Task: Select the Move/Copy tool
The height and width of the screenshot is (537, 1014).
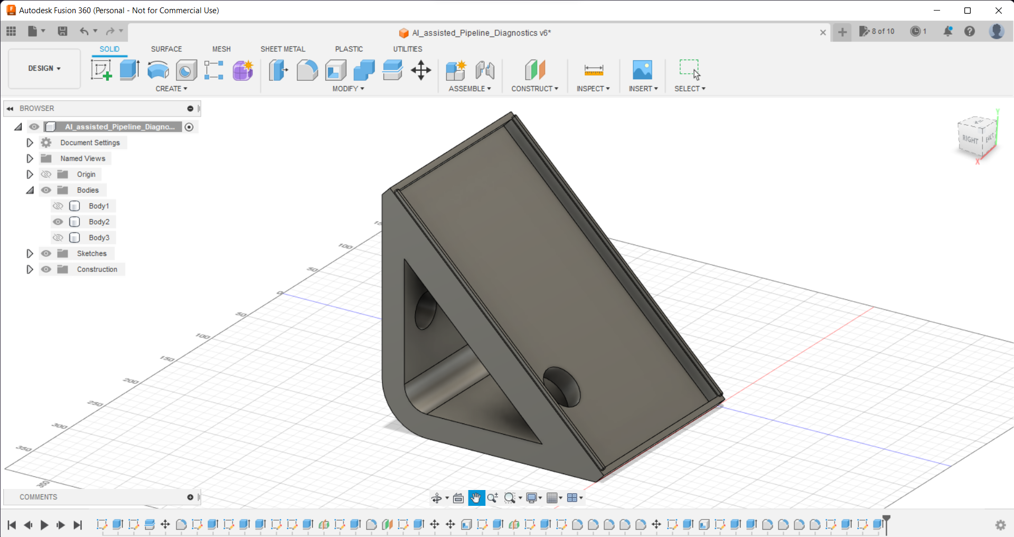Action: click(x=421, y=70)
